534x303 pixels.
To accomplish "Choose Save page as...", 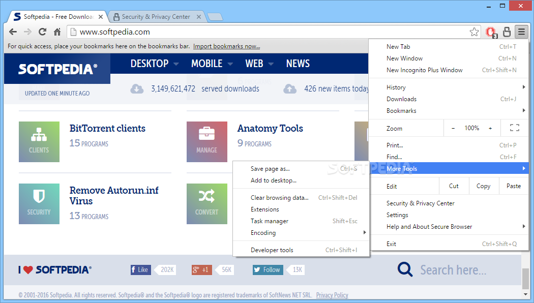I will pos(301,169).
